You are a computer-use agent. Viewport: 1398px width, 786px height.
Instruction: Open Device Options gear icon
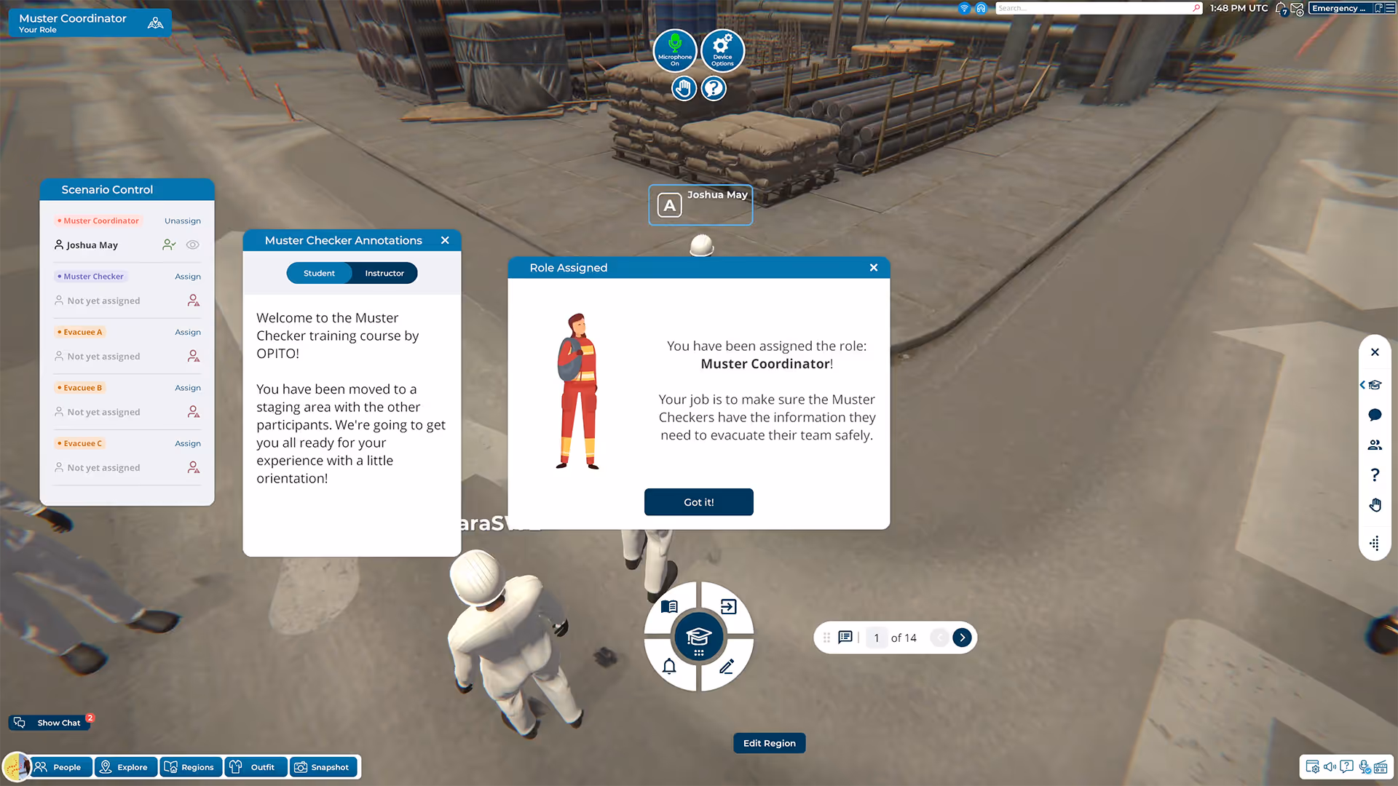(x=722, y=50)
